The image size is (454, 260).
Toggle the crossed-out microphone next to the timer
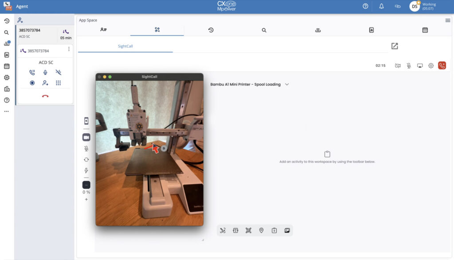(409, 66)
